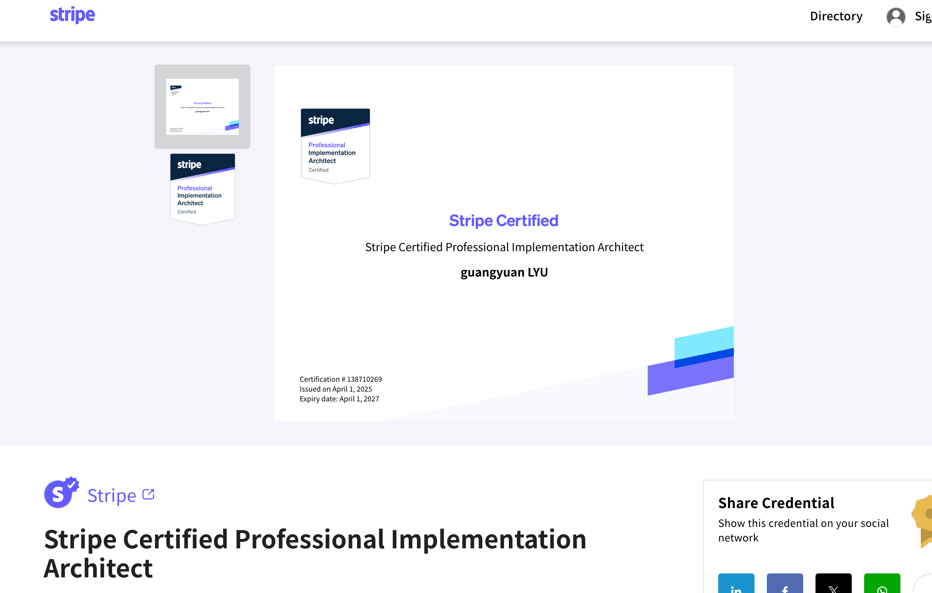The image size is (932, 593).
Task: Click the Stripe Certified heading on certificate
Action: [x=503, y=221]
